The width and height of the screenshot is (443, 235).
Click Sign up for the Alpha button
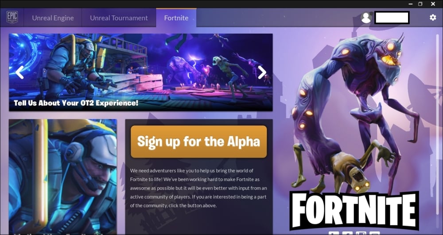[x=198, y=141]
